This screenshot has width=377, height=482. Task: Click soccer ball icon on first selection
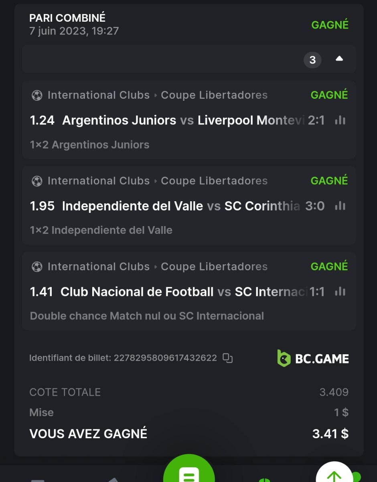pos(37,95)
